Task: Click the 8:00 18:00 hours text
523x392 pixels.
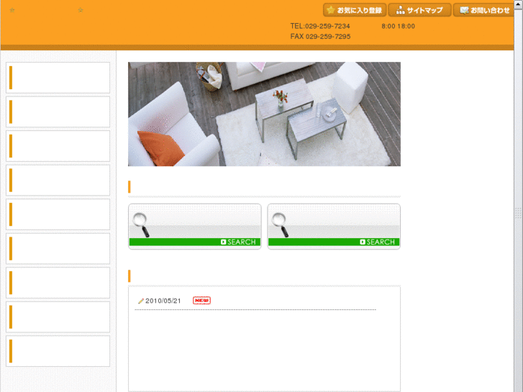Action: [x=399, y=26]
